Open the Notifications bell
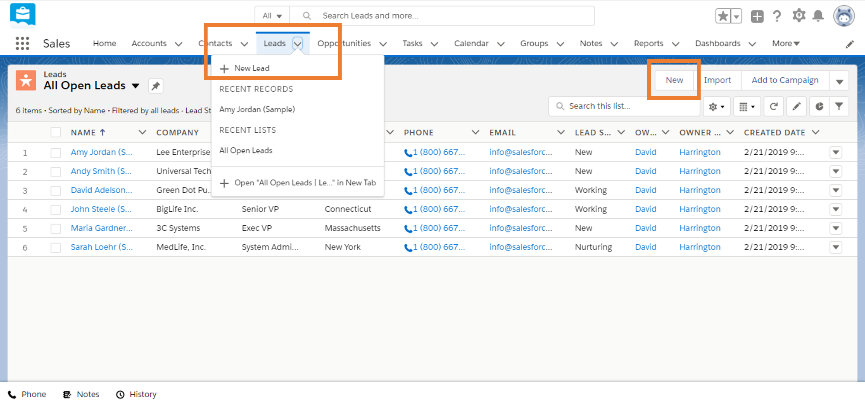Viewport: 865px width, 402px height. (x=818, y=16)
